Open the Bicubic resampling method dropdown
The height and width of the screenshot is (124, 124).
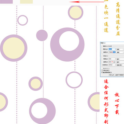point(116,75)
